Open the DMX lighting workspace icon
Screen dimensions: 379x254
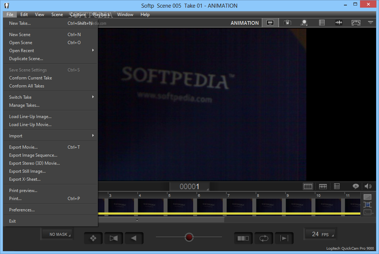click(x=304, y=23)
